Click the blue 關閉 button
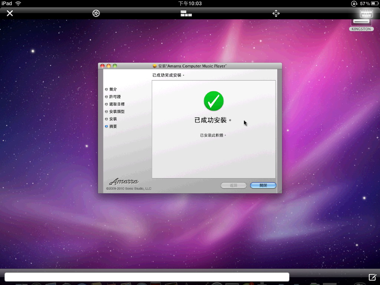Image resolution: width=380 pixels, height=285 pixels. tap(263, 186)
